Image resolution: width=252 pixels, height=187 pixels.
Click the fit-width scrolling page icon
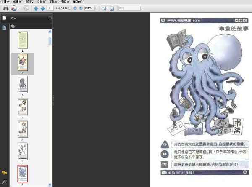(104, 8)
